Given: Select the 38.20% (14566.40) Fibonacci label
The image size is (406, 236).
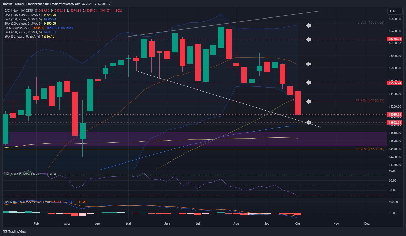Looking at the screenshot, I should pos(370,149).
